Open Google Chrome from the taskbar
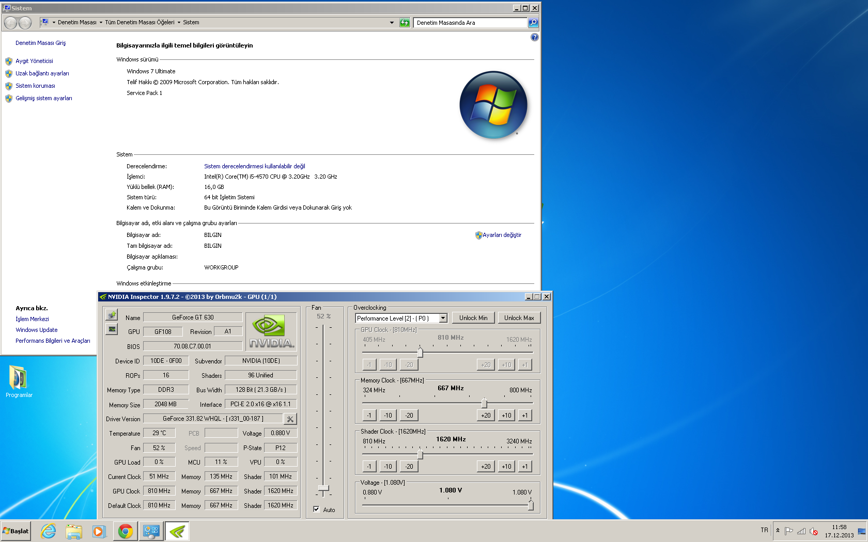 pyautogui.click(x=126, y=531)
